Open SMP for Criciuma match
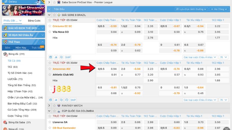This screenshot has width=232, height=130. (x=68, y=57)
